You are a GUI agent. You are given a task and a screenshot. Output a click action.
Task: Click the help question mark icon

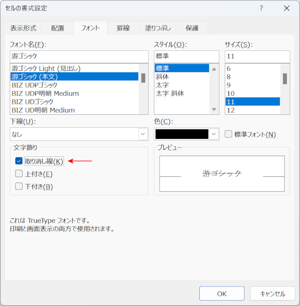(x=261, y=8)
